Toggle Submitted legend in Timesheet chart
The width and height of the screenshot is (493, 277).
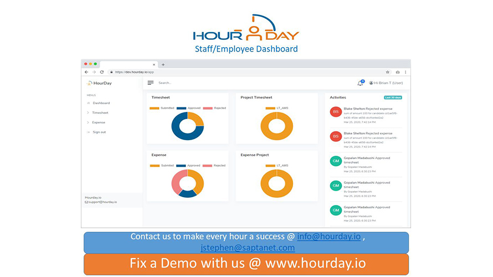(162, 108)
